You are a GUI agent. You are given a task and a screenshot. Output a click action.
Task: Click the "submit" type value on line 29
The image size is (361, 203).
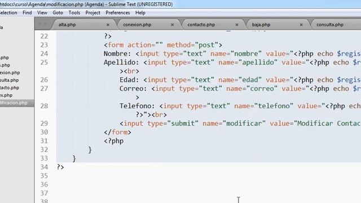click(x=183, y=123)
